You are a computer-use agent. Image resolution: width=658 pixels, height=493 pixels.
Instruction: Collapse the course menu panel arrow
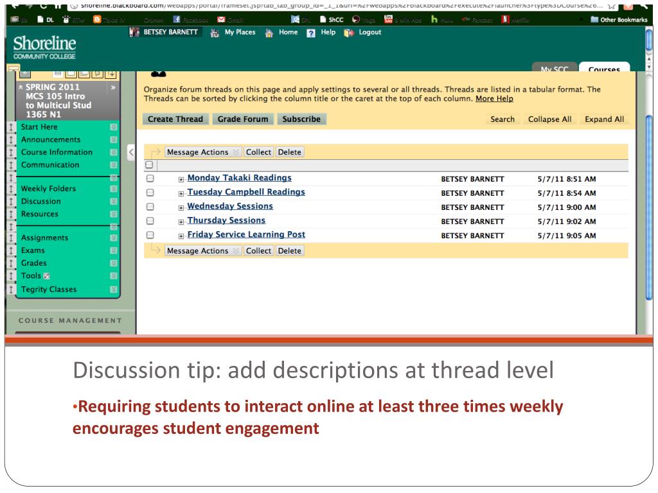[x=131, y=151]
